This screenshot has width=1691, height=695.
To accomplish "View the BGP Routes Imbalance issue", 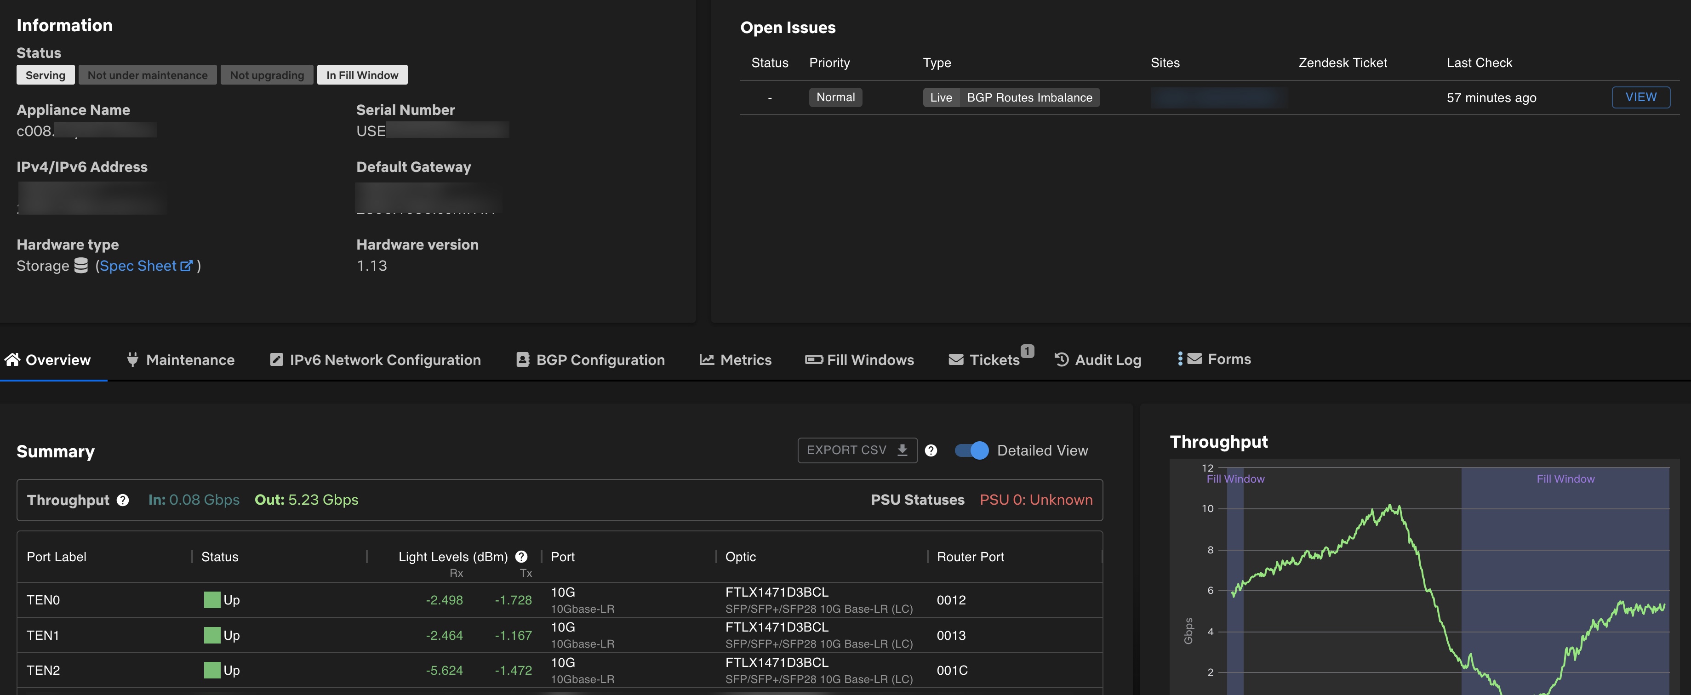I will point(1641,97).
